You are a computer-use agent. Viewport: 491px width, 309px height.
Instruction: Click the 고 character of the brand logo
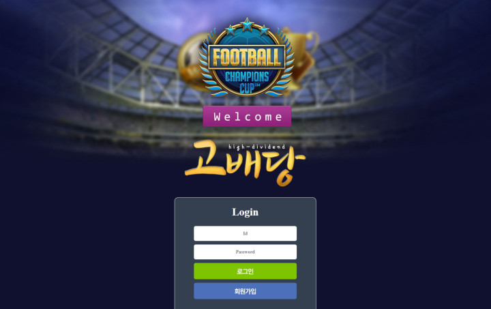pos(205,158)
